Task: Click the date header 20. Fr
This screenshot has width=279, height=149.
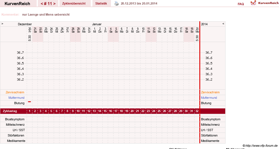Action: pyautogui.click(x=30, y=30)
